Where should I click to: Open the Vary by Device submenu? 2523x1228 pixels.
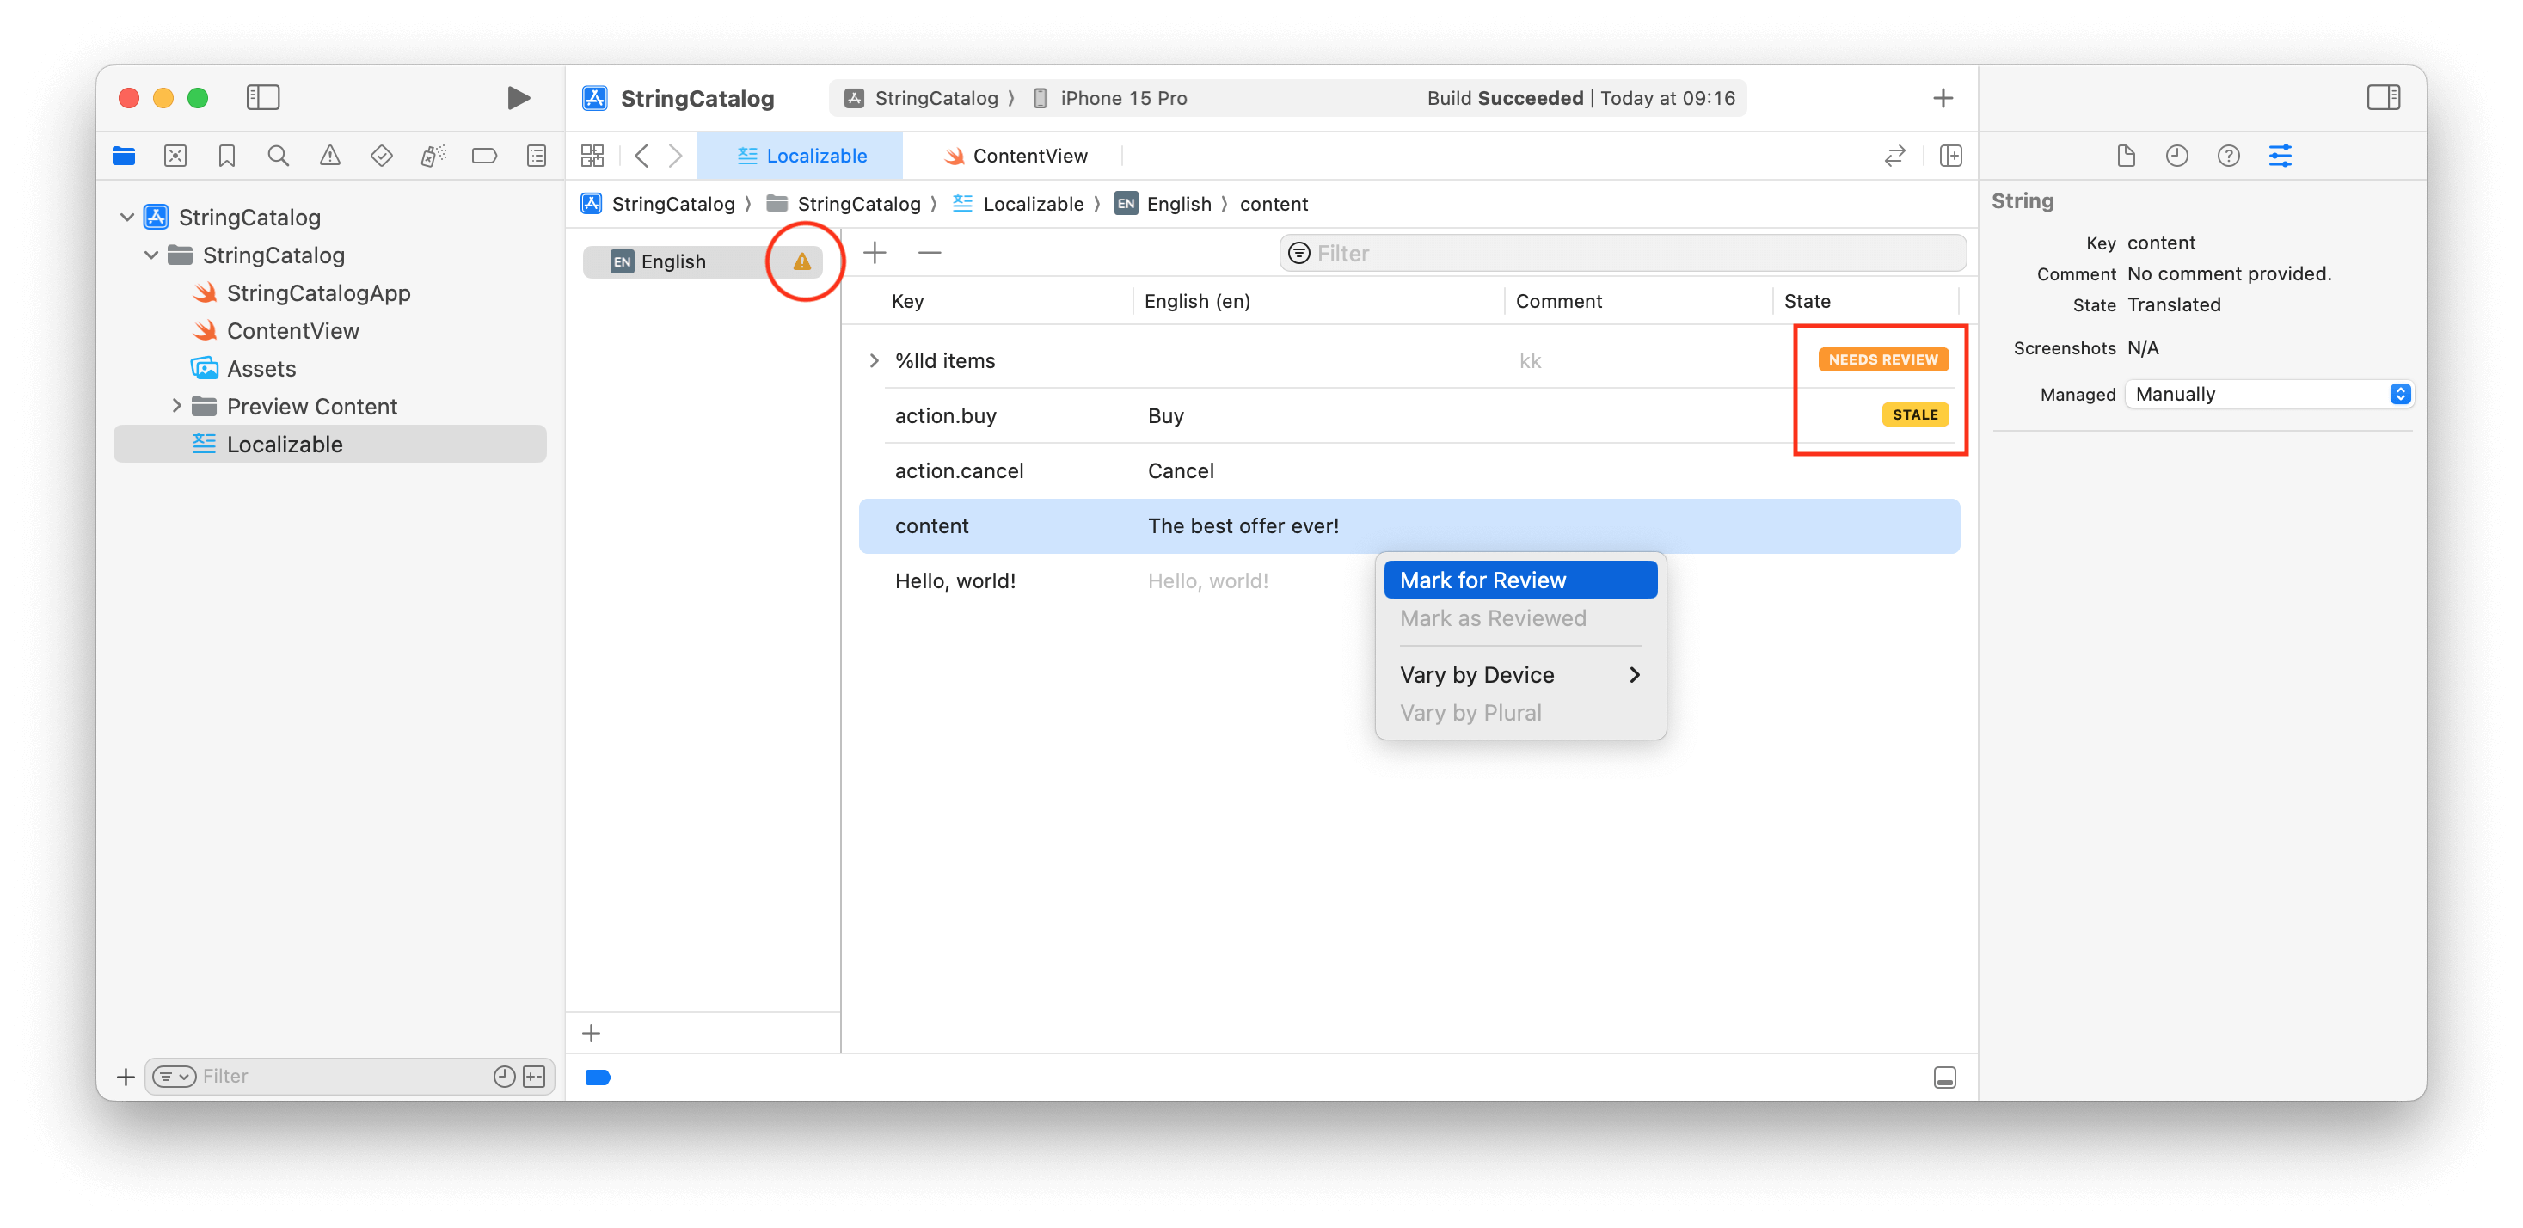point(1520,675)
